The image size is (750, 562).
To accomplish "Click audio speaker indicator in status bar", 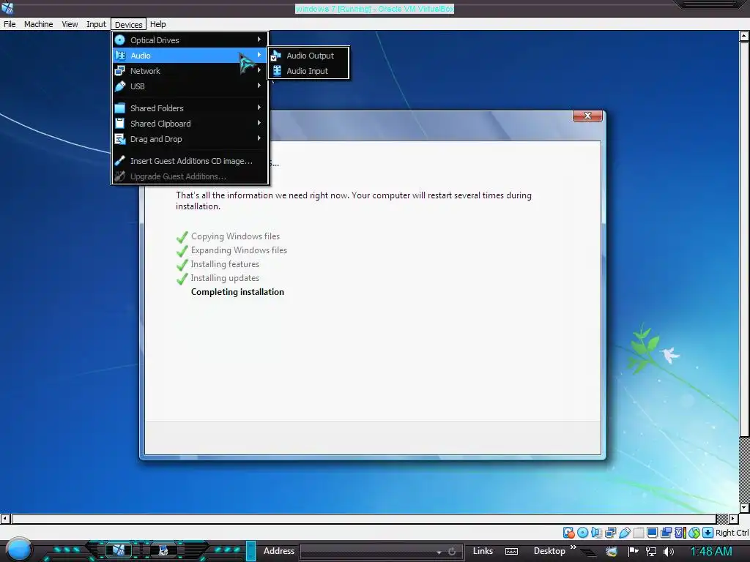I will tap(596, 533).
